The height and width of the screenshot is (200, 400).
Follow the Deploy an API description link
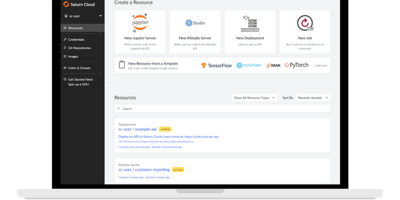tap(168, 136)
